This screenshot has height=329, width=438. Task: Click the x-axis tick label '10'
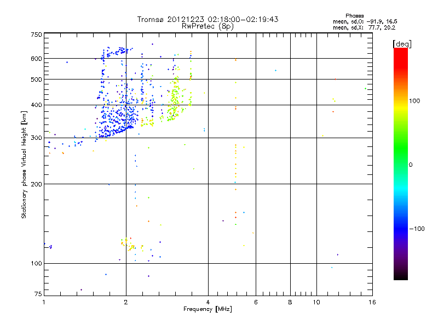pos(316,302)
